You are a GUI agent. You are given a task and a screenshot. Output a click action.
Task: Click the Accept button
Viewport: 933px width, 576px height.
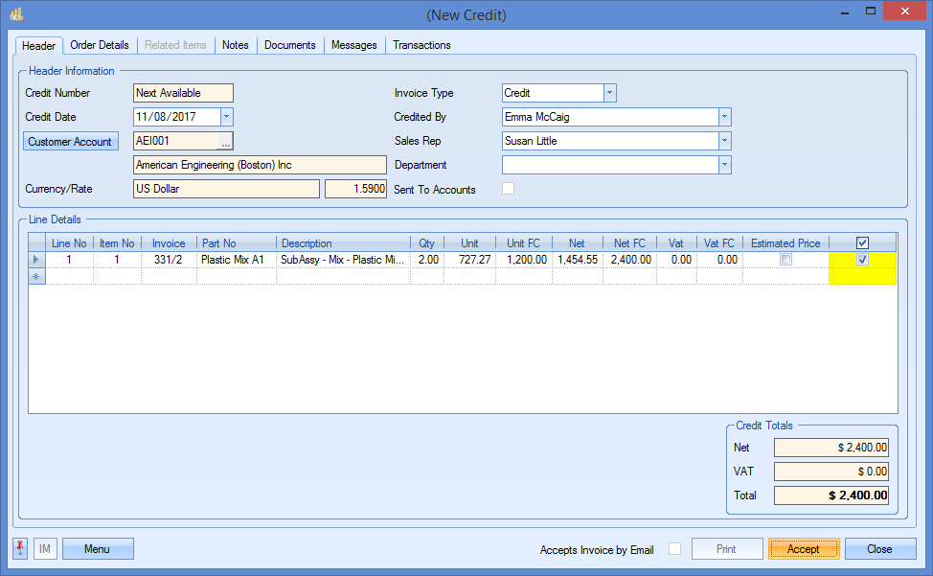pos(803,549)
